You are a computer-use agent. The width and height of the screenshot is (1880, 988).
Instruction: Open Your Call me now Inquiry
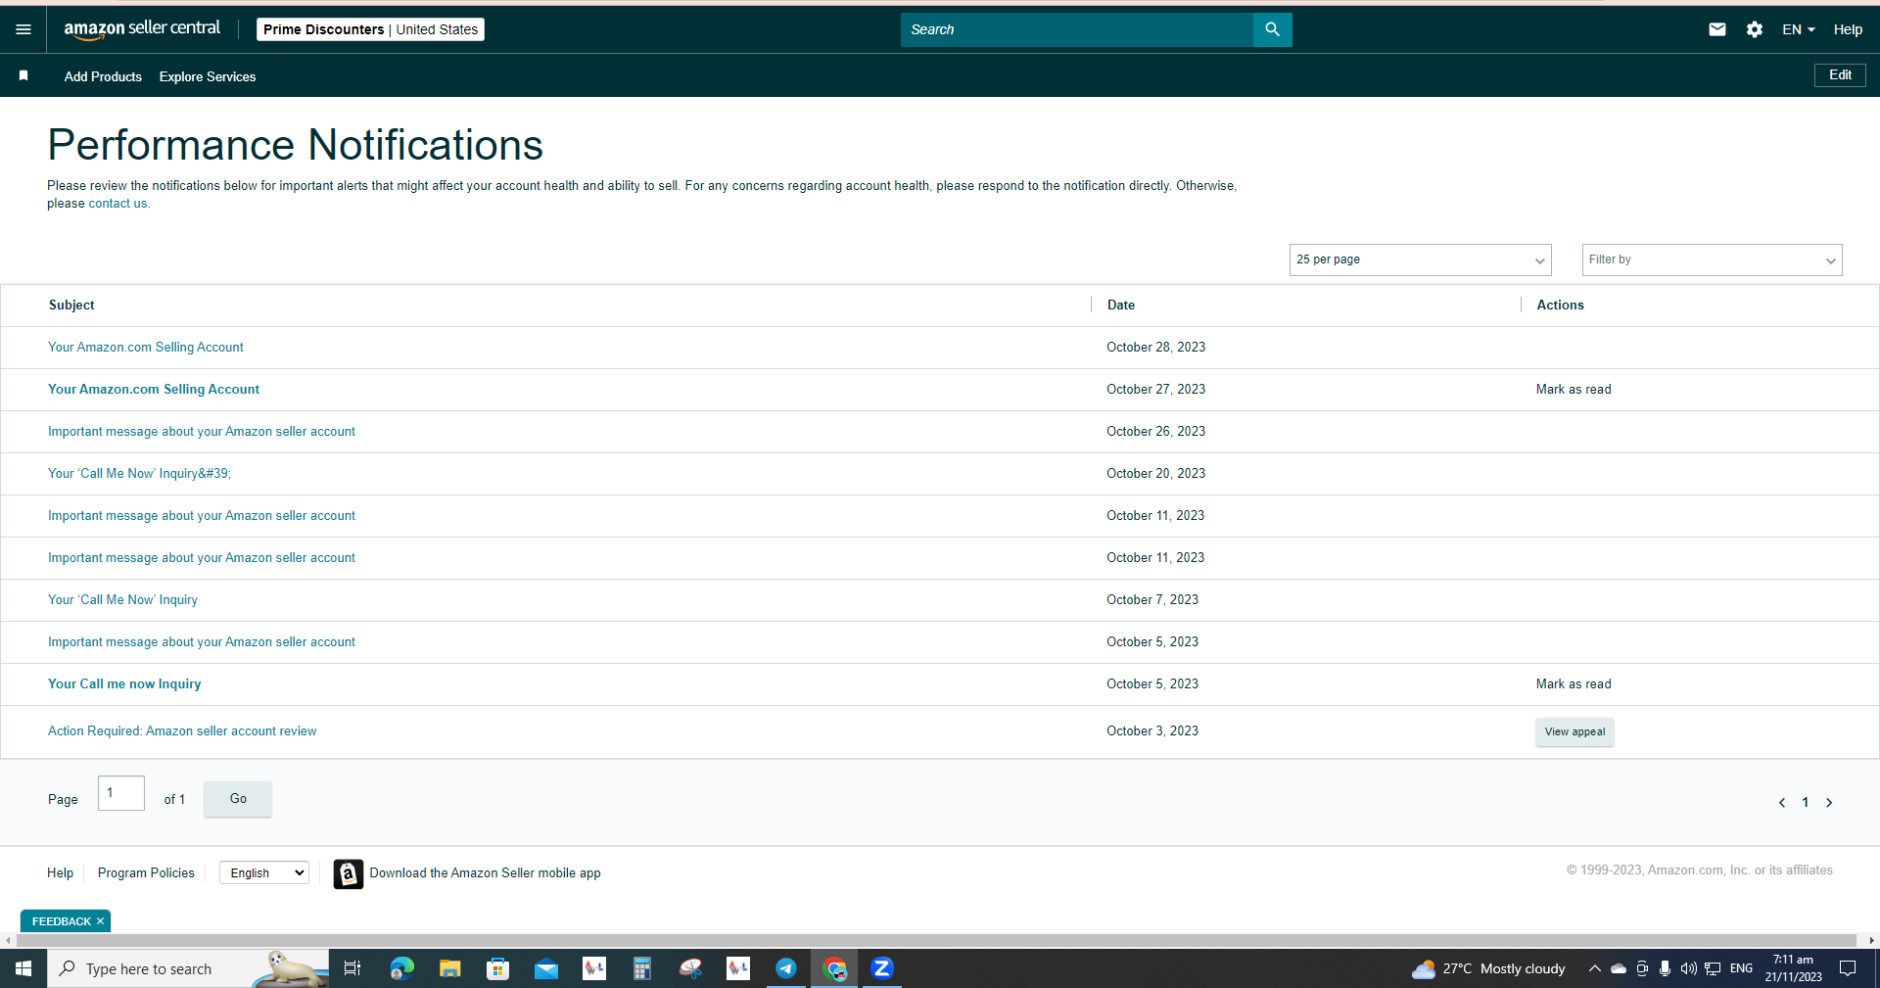(124, 683)
